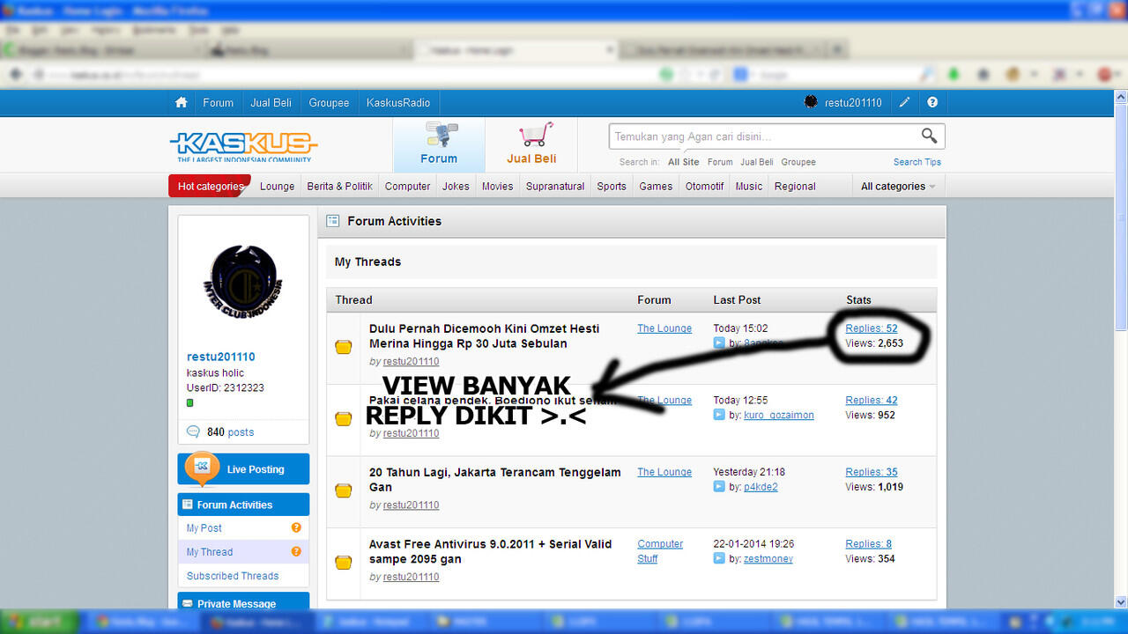This screenshot has height=634, width=1128.
Task: Open Jual Beli in top navigation
Action: 271,103
